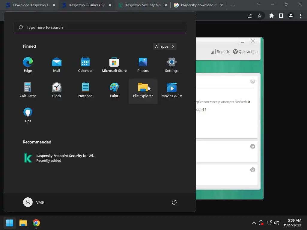Close the Download Kaspersky tab
Screen dimensions: 307x230
point(54,5)
